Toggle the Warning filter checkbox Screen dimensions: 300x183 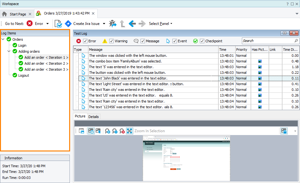coord(111,41)
